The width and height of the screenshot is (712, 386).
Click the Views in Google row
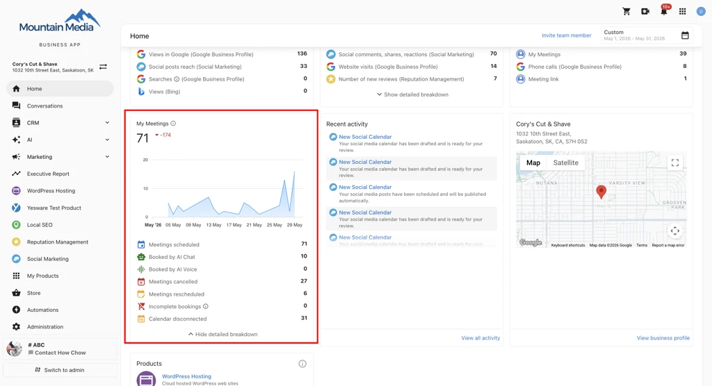[222, 54]
